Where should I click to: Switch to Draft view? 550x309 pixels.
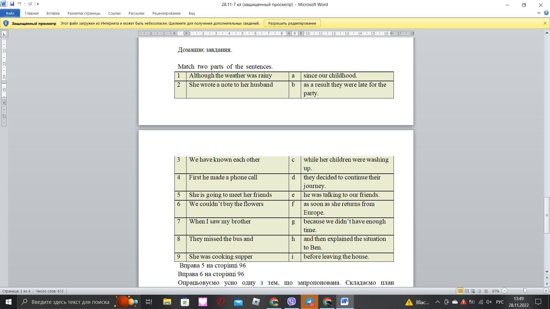pos(486,291)
